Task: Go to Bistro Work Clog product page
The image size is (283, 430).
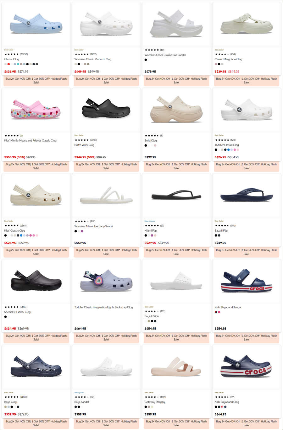Action: point(84,145)
